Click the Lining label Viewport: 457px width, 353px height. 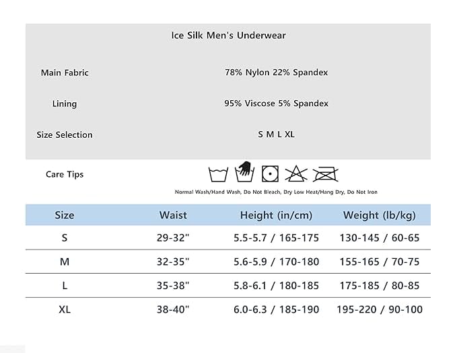pyautogui.click(x=65, y=104)
